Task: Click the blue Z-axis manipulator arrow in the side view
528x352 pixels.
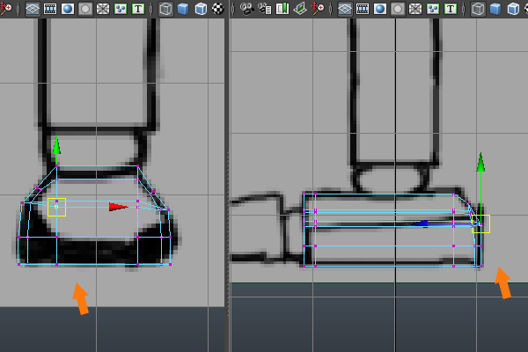Action: [x=422, y=224]
